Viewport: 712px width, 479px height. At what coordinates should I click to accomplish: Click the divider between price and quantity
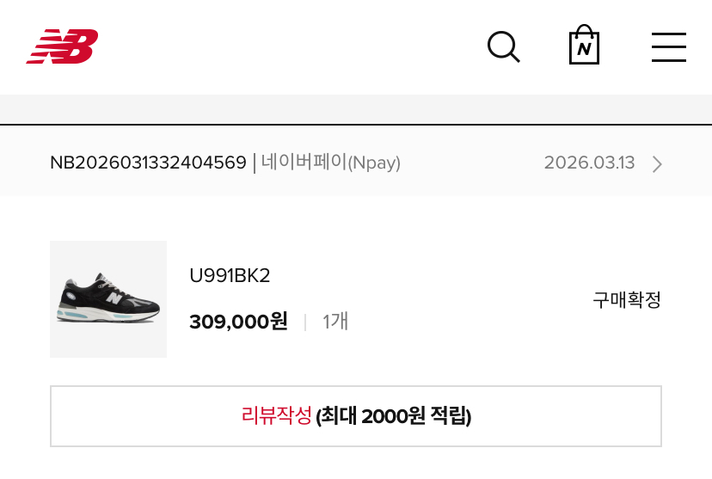pos(304,322)
